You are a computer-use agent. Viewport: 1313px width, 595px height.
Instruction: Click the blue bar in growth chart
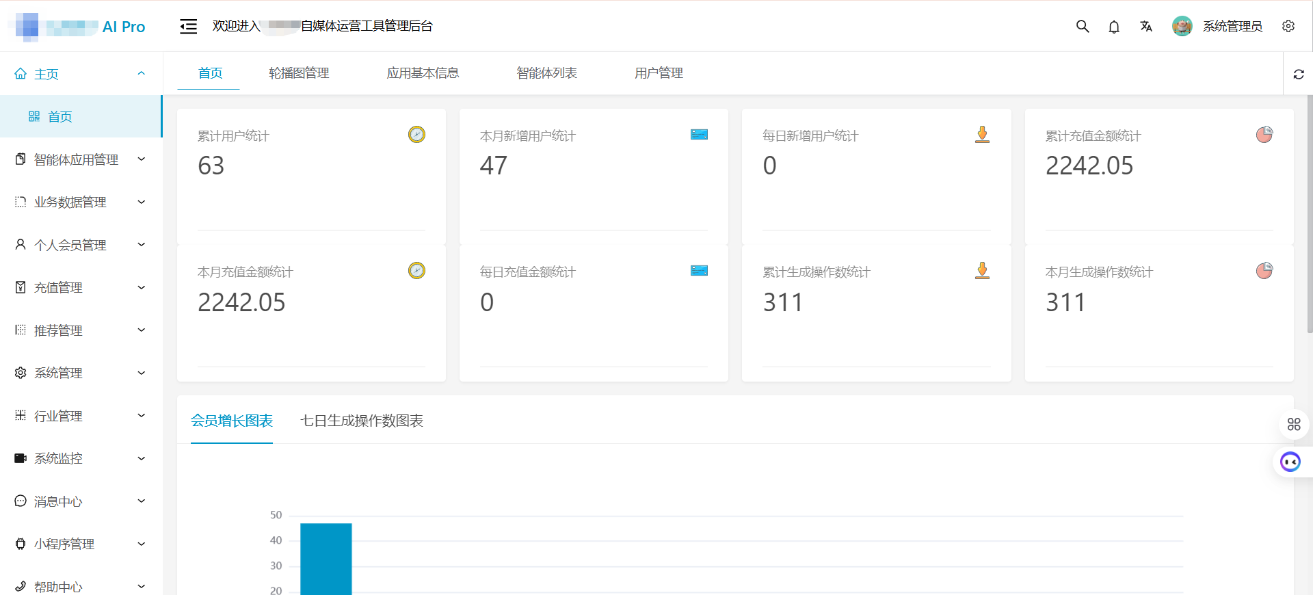pyautogui.click(x=326, y=559)
